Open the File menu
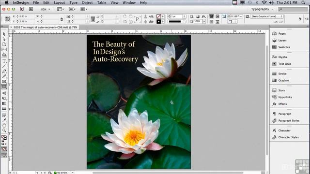 coord(36,2)
